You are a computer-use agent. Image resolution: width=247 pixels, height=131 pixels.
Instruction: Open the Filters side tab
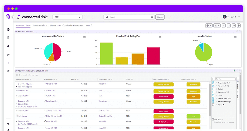point(238,95)
